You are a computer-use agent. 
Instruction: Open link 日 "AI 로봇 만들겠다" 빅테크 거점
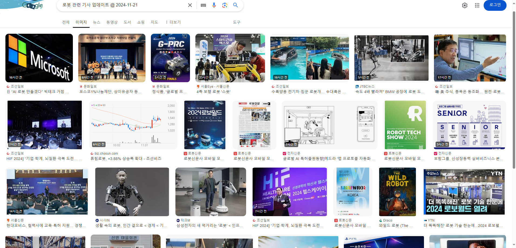(x=38, y=92)
